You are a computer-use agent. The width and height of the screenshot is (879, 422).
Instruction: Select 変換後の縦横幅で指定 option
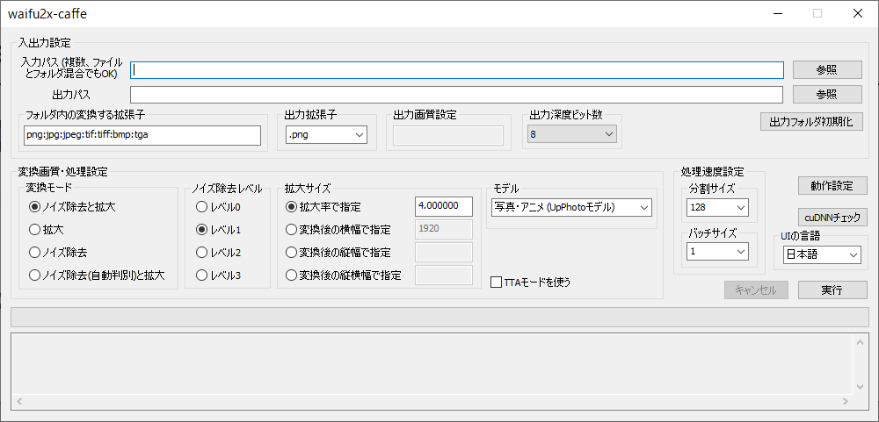coord(344,275)
